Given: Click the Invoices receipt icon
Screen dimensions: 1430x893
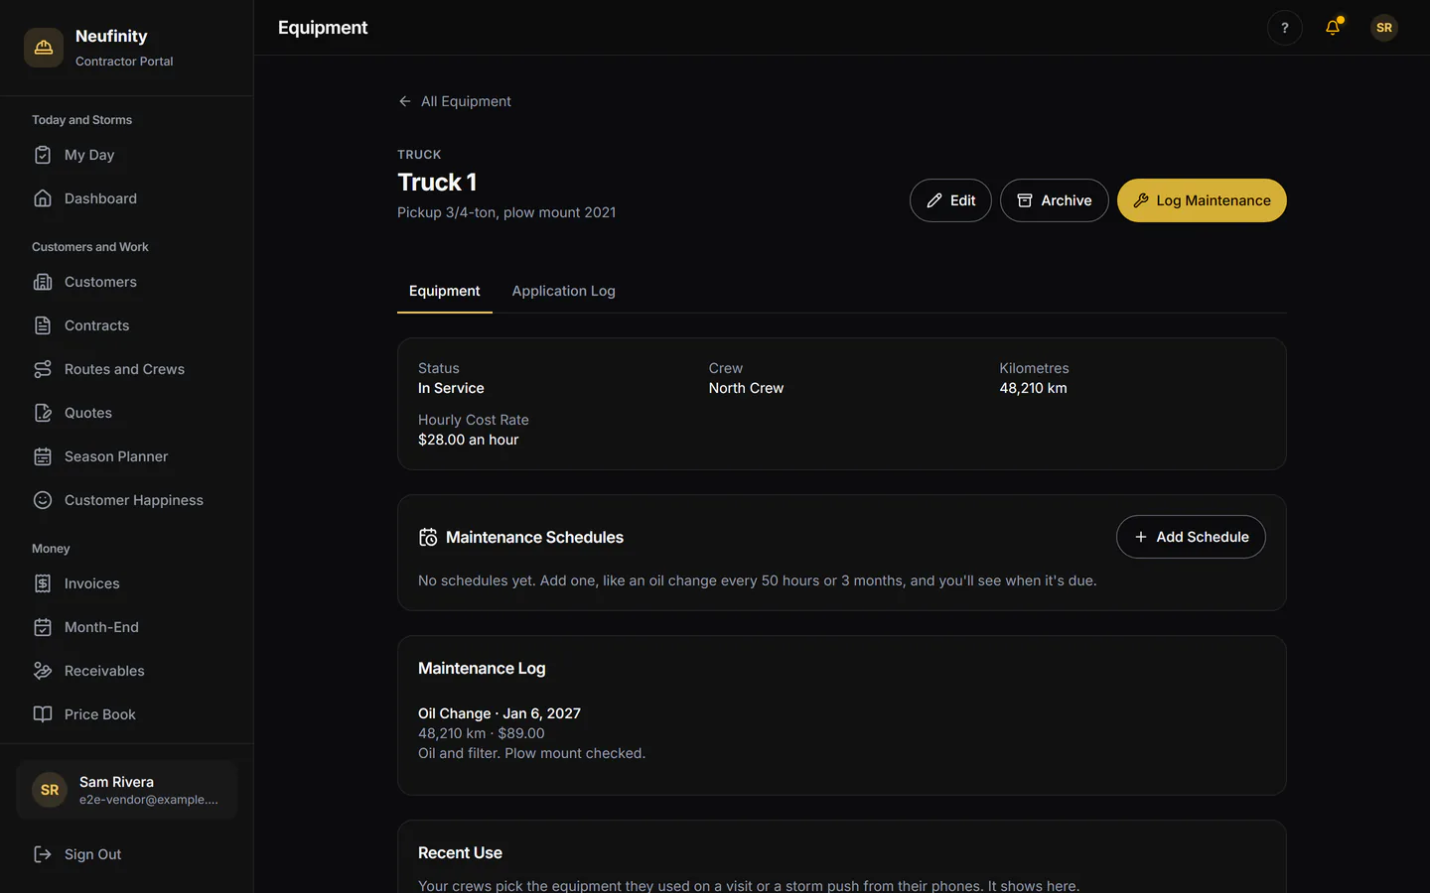Looking at the screenshot, I should 43,583.
